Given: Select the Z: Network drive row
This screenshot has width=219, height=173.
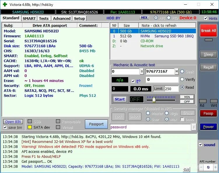Looking at the screenshot, I should click(x=153, y=46).
